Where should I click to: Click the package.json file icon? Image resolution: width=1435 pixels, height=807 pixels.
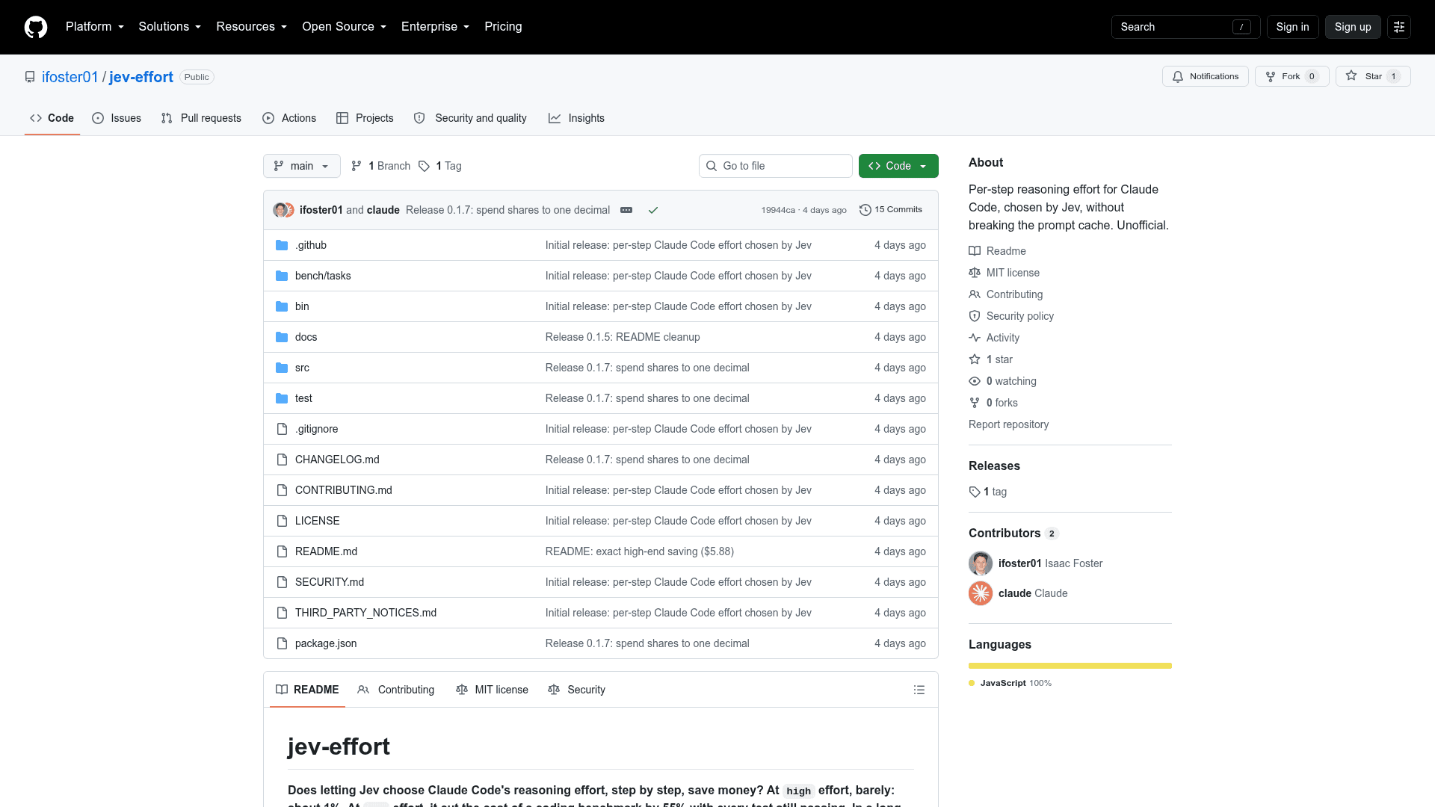(282, 643)
